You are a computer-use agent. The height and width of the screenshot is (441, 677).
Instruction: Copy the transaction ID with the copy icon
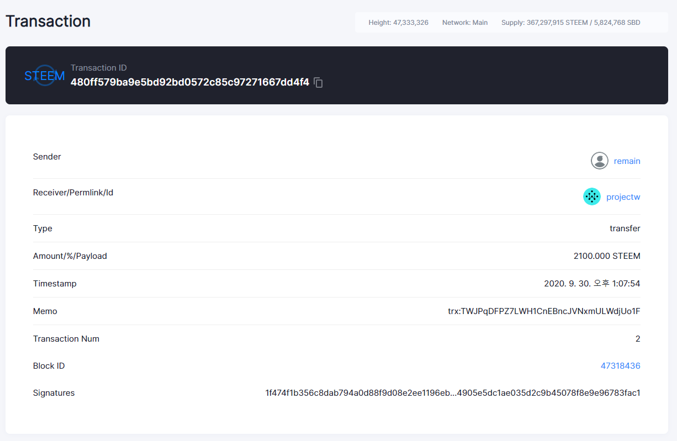[318, 83]
